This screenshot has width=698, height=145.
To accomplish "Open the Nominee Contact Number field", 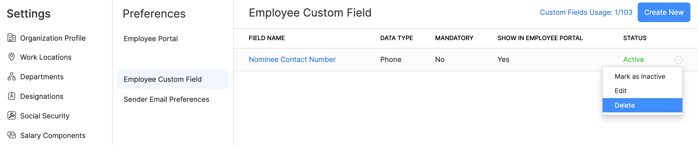I will [x=292, y=59].
